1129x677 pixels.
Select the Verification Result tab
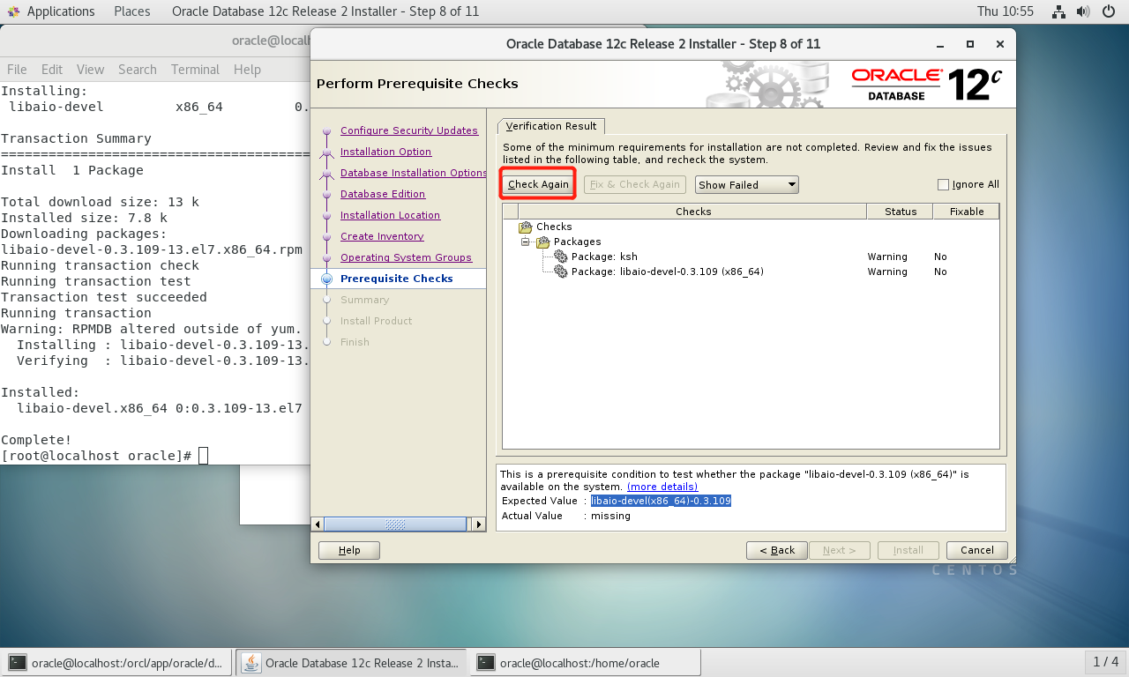[551, 126]
